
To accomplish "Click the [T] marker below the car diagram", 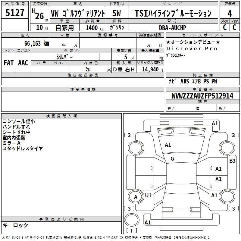I will tap(131, 231).
